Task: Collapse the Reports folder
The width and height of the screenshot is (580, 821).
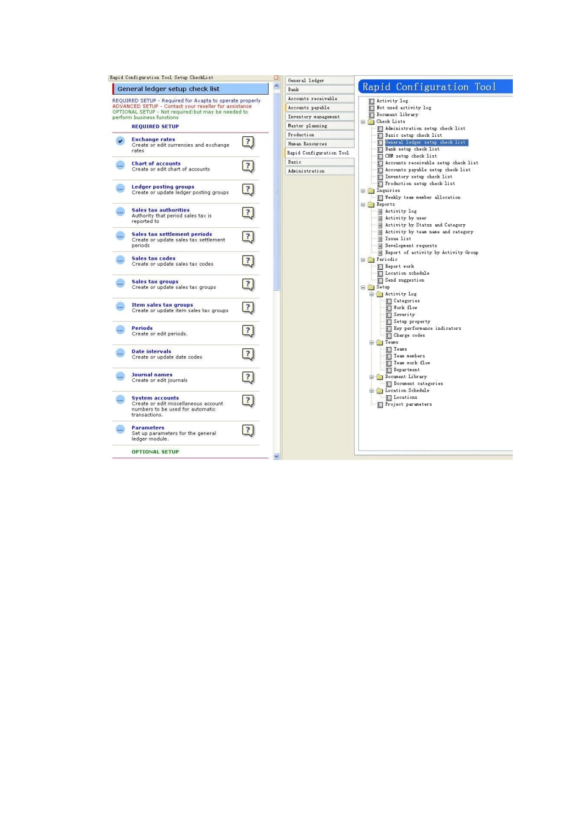Action: coord(363,205)
